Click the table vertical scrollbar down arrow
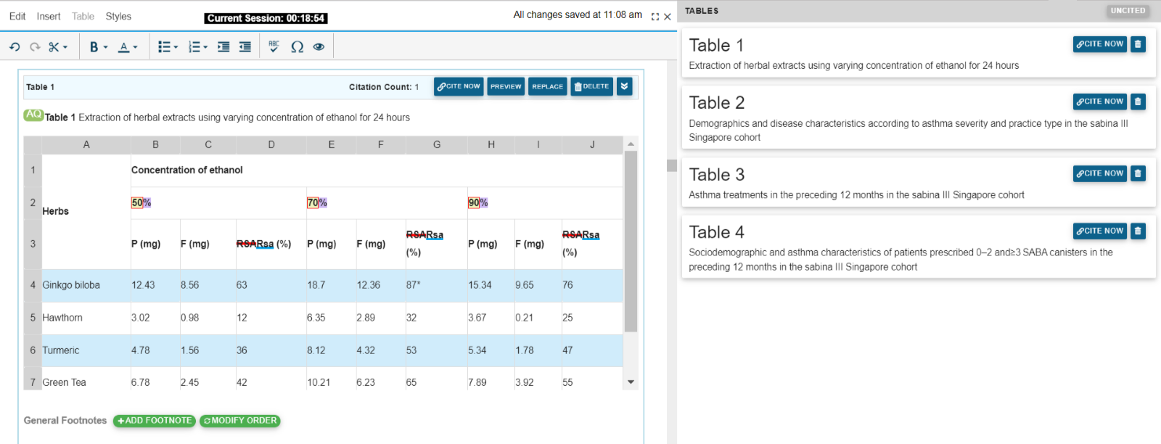The width and height of the screenshot is (1161, 444). pyautogui.click(x=631, y=382)
